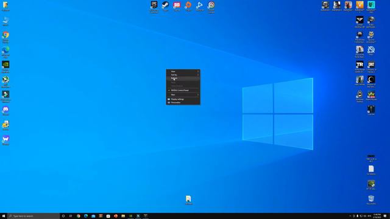Select the red GG desktop shortcut
390x219 pixels.
click(177, 6)
